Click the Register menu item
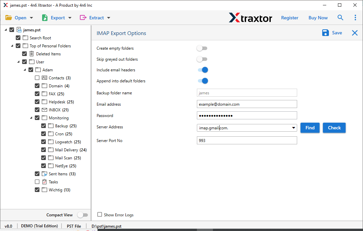The height and width of the screenshot is (231, 363). (289, 17)
